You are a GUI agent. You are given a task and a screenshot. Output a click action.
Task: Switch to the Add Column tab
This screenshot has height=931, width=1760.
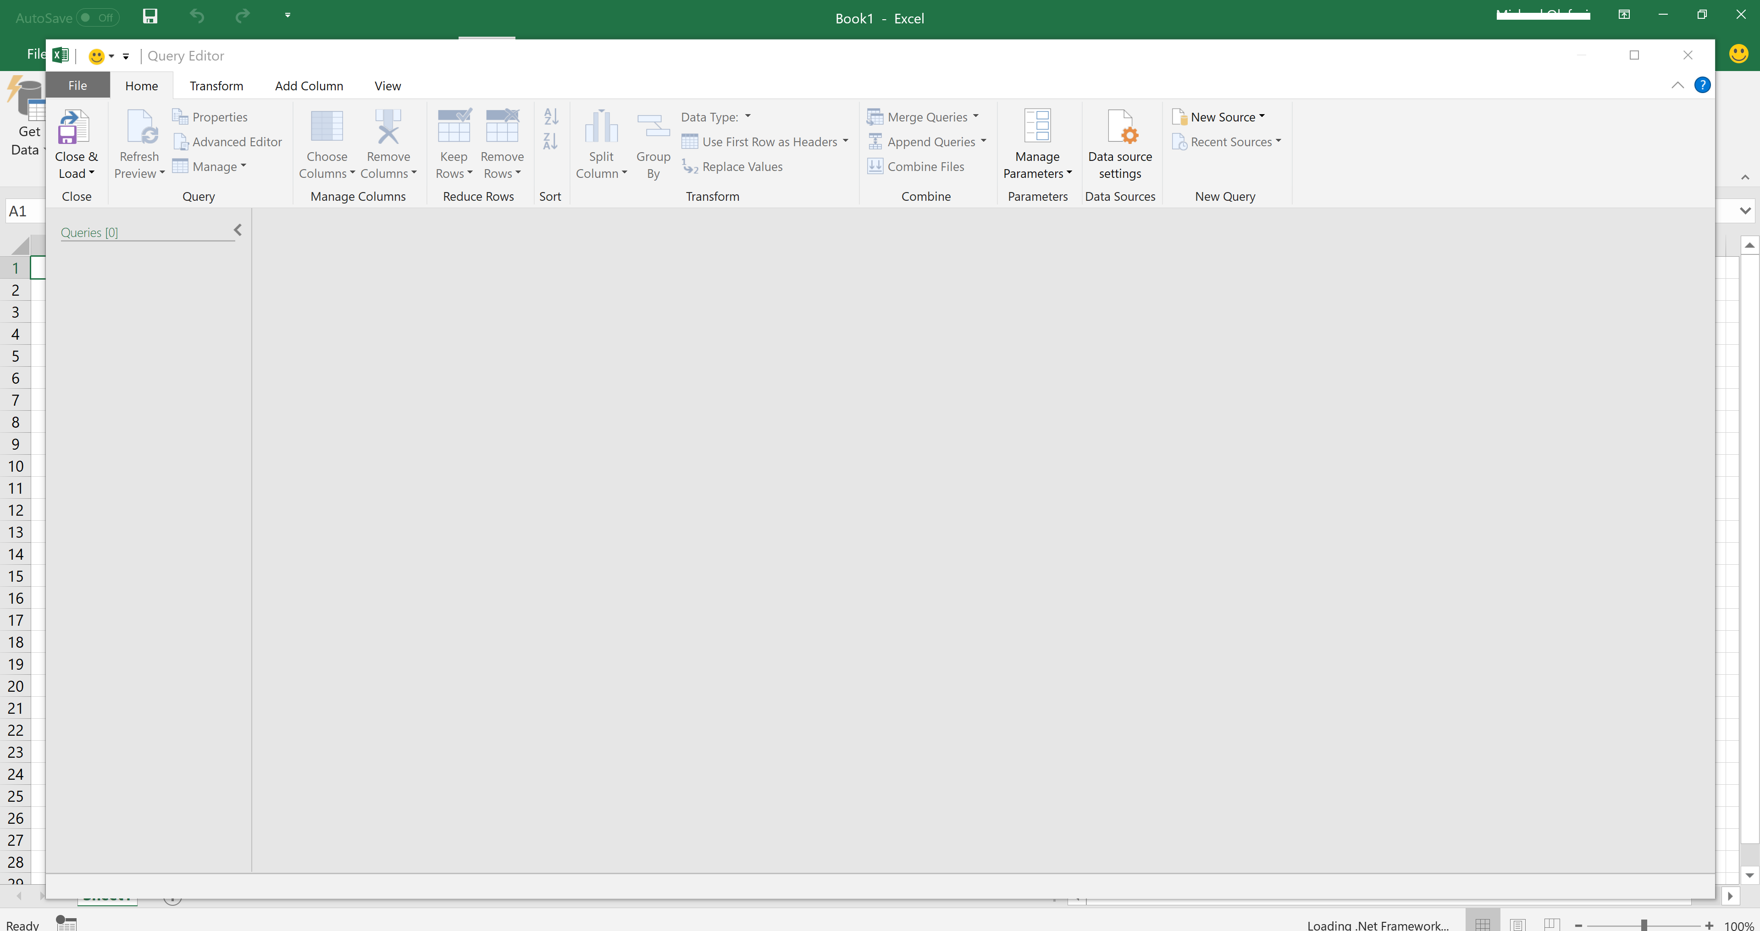[x=309, y=86]
